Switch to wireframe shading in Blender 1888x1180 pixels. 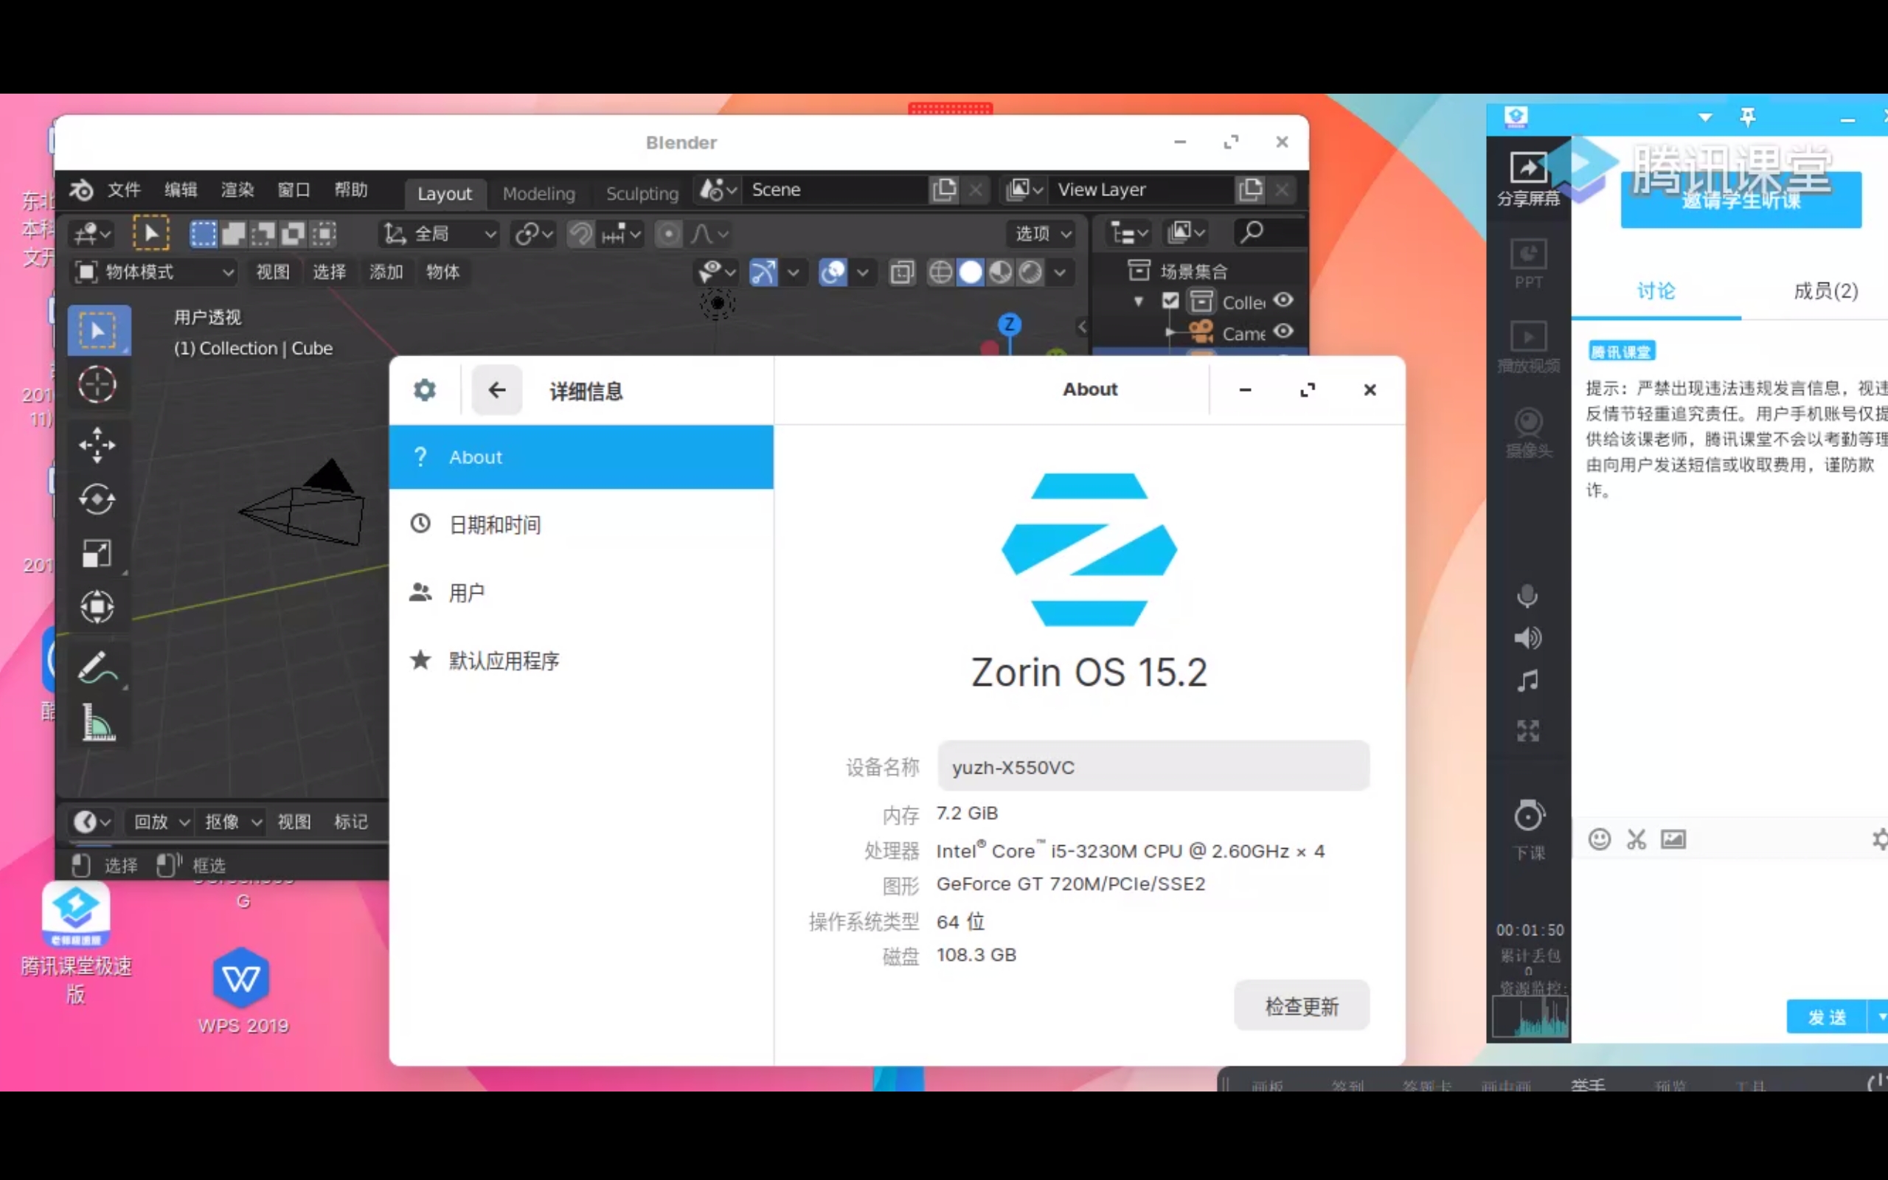tap(941, 271)
